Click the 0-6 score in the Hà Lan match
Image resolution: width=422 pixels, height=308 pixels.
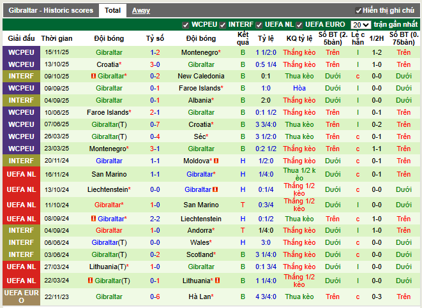154,297
